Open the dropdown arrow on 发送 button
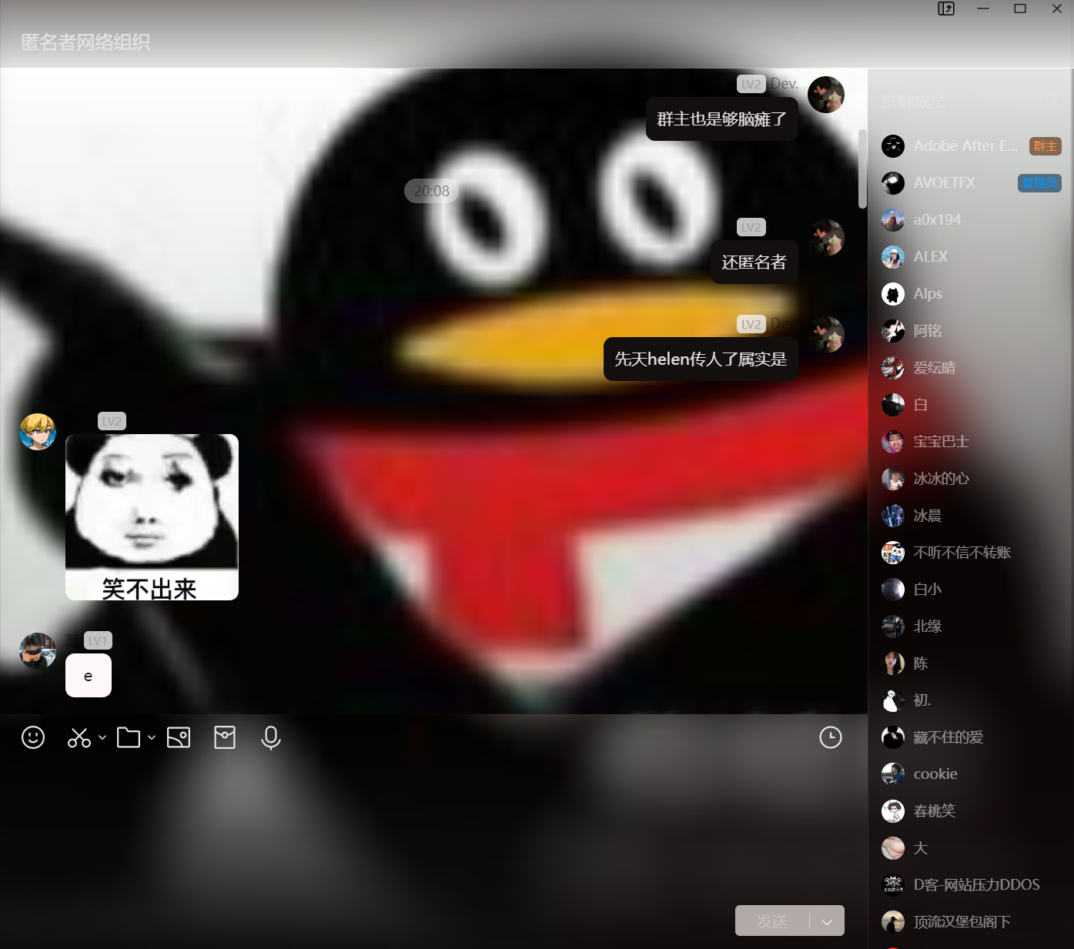The height and width of the screenshot is (949, 1074). click(828, 921)
